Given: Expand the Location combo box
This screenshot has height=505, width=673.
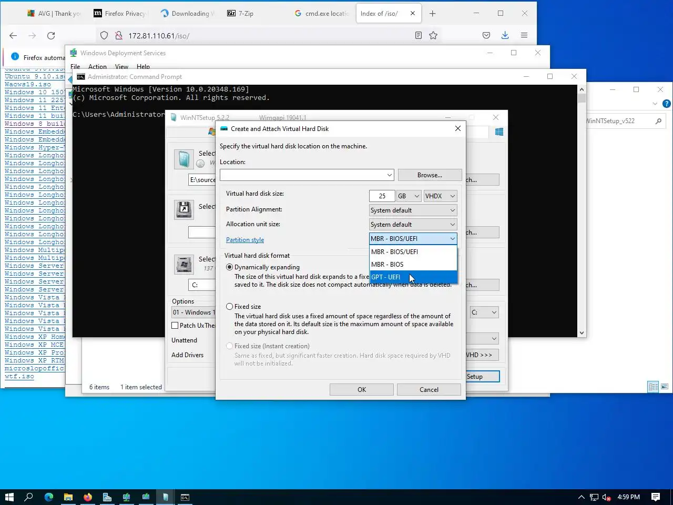Looking at the screenshot, I should pos(389,175).
